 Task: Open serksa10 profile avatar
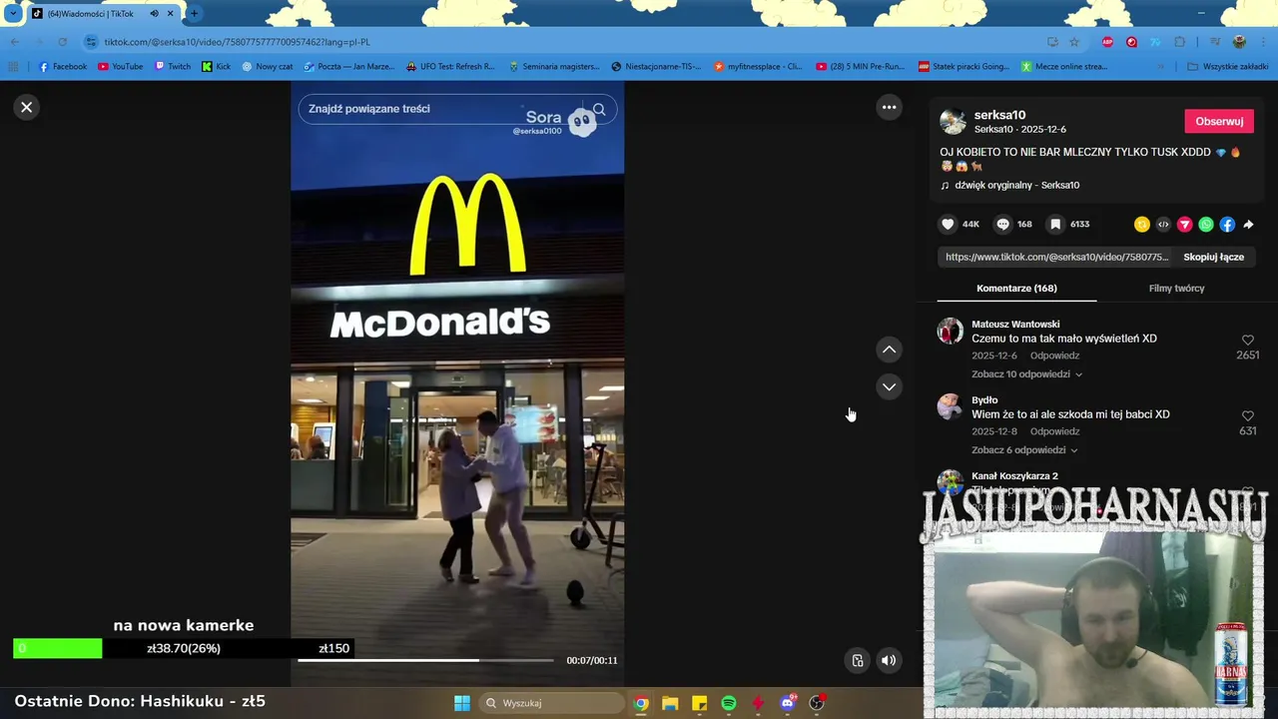(954, 121)
